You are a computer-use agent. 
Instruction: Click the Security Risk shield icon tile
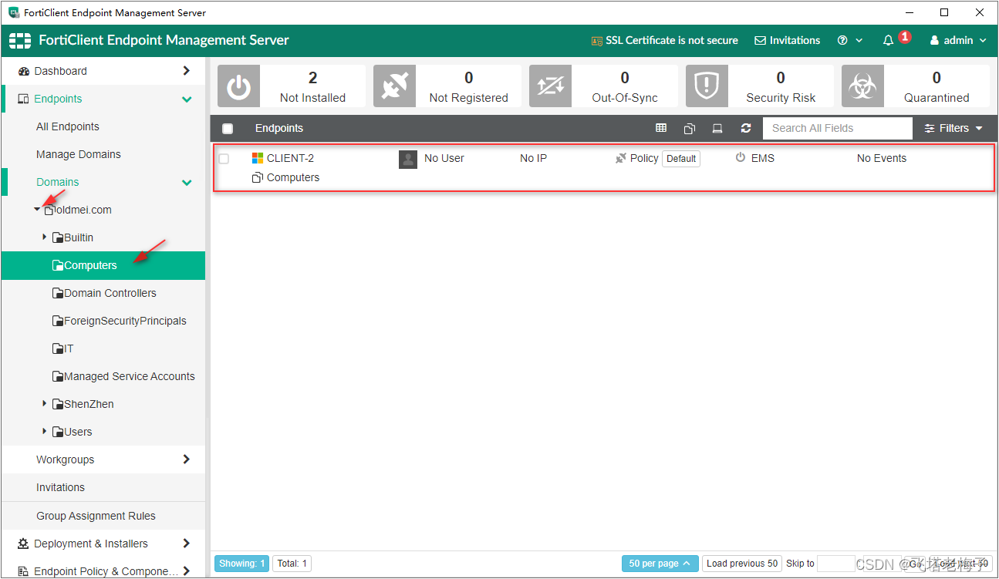[707, 86]
